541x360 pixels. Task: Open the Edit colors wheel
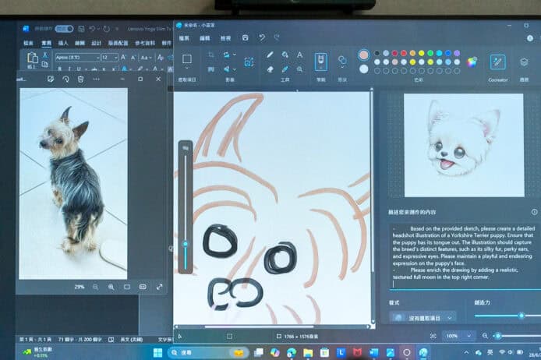471,62
